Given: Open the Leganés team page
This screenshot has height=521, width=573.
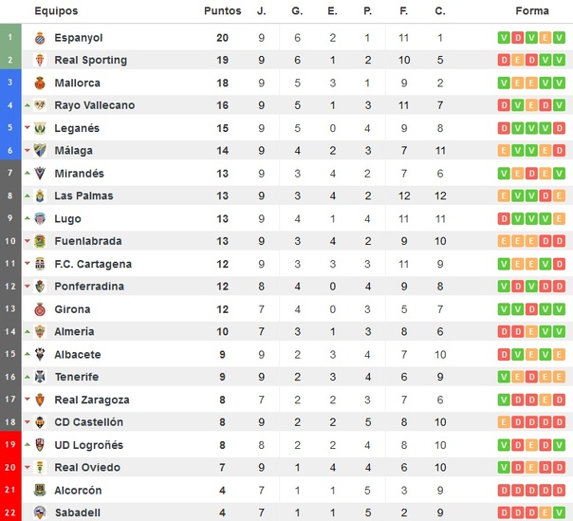Looking at the screenshot, I should 77,128.
